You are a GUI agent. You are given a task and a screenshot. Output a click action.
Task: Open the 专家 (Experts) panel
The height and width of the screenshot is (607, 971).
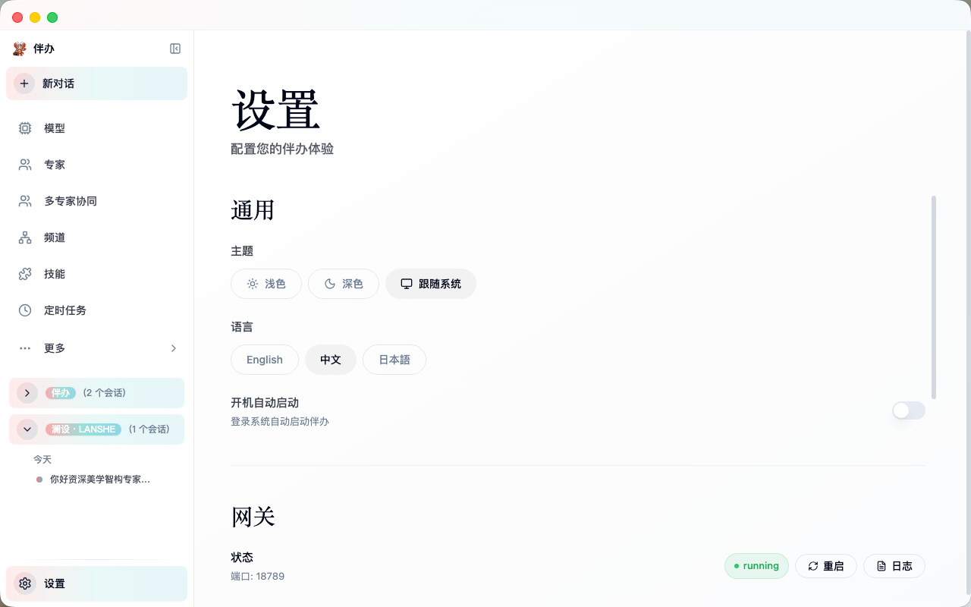coord(55,165)
